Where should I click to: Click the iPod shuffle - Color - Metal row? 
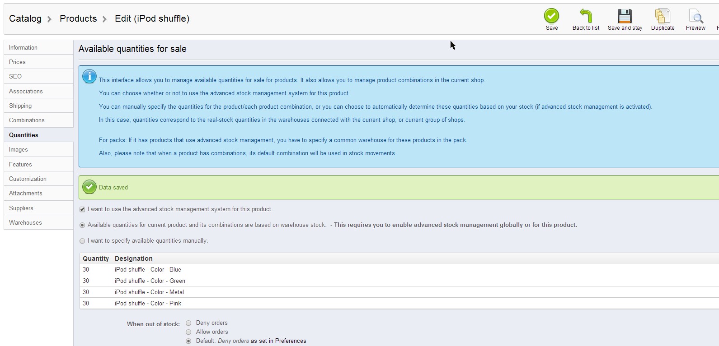(399, 292)
